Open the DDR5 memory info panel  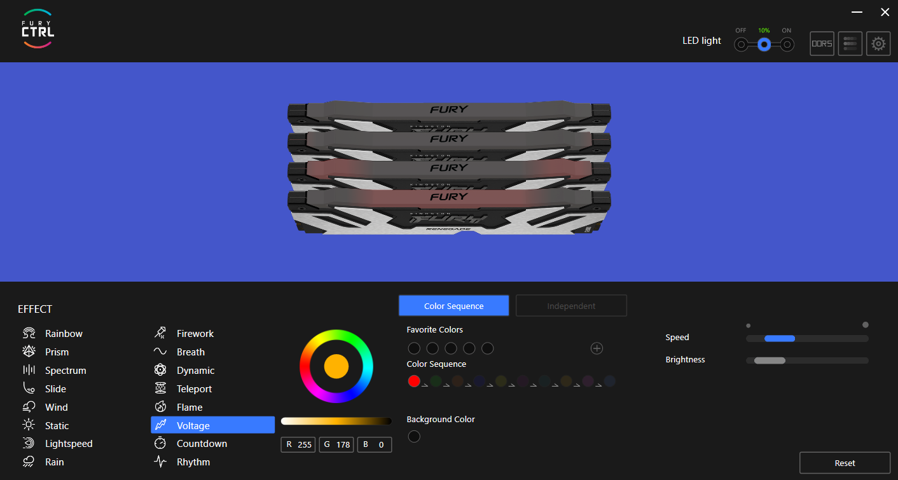[x=822, y=44]
